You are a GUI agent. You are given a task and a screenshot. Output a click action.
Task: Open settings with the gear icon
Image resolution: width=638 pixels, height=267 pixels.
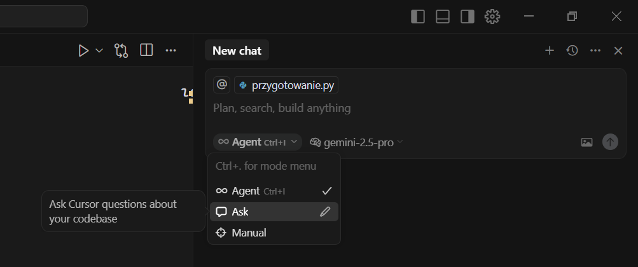pyautogui.click(x=492, y=17)
